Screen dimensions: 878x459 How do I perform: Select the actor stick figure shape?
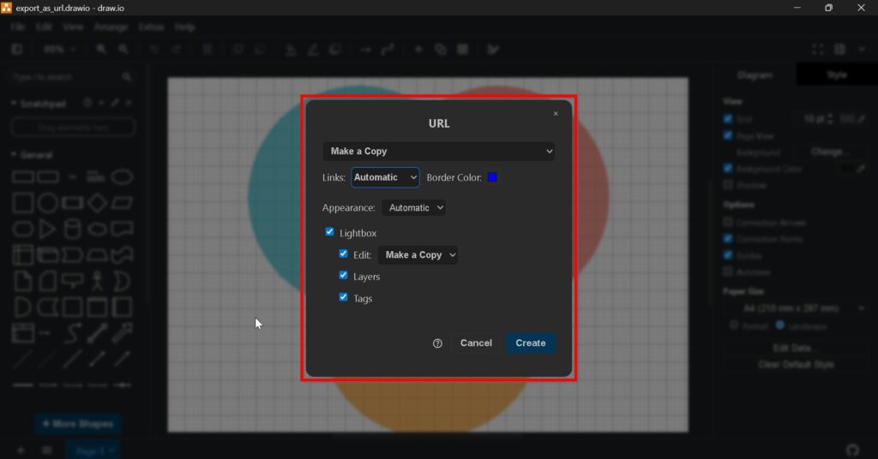[x=98, y=280]
